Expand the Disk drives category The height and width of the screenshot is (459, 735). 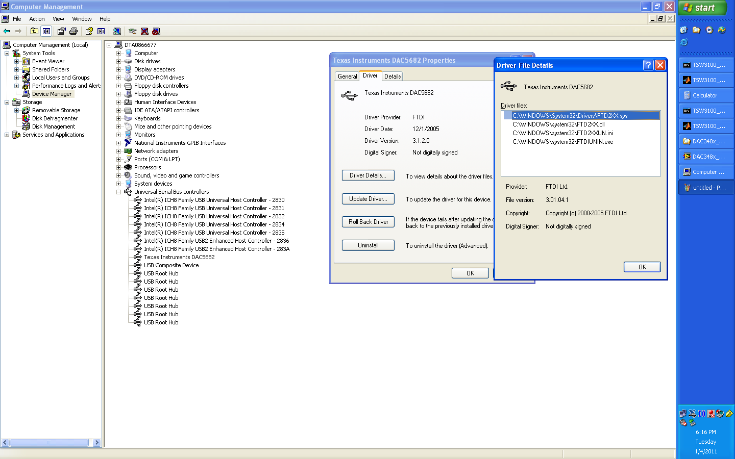coord(118,61)
